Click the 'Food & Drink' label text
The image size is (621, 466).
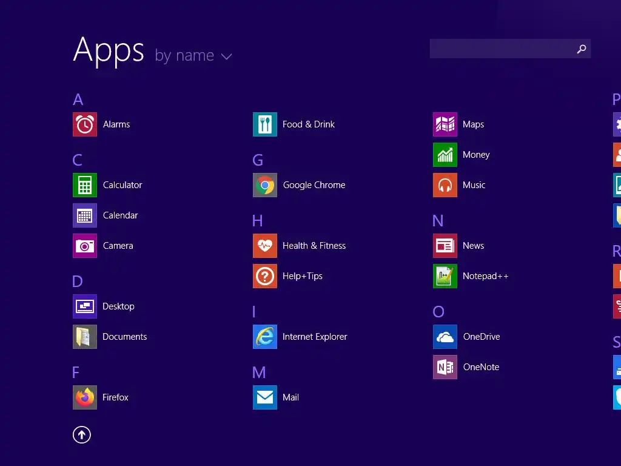click(309, 124)
